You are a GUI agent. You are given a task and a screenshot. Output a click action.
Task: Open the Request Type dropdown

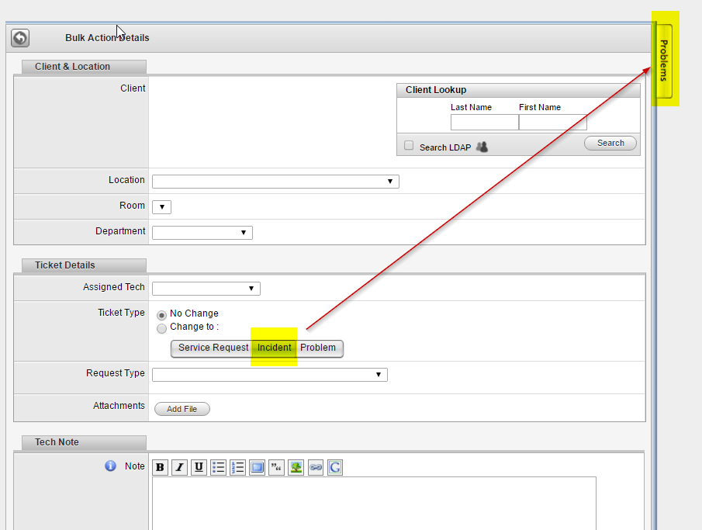[x=269, y=375]
